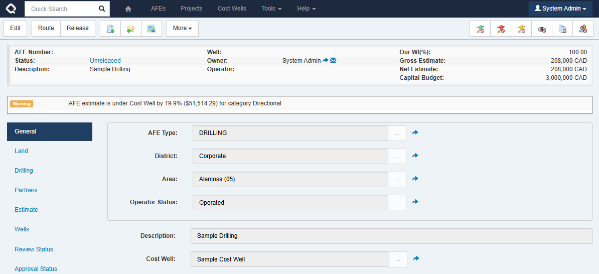Toggle the green flag icon
Viewport: 599px width, 274px height.
click(x=480, y=29)
